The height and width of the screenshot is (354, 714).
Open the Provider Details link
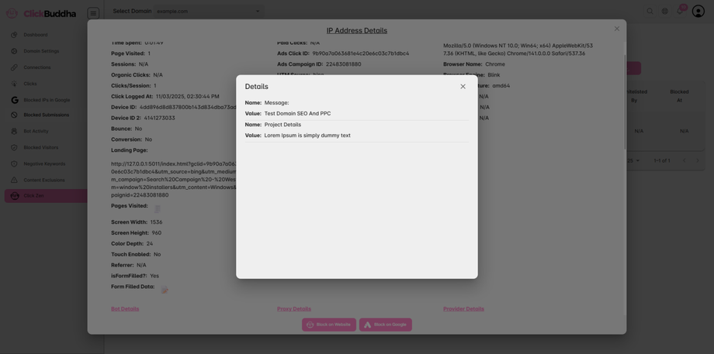coord(463,308)
